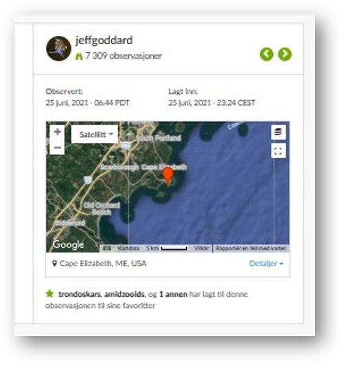Click the Vilkår terms link

pyautogui.click(x=201, y=248)
